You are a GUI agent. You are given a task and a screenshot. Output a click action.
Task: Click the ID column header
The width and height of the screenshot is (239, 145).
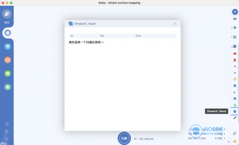72,36
